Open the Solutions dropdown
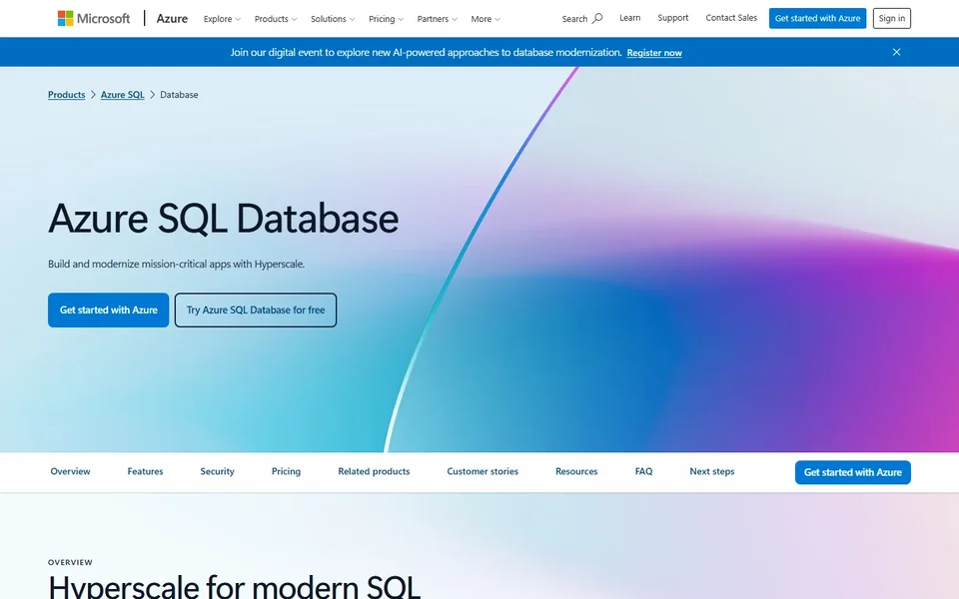 coord(333,19)
